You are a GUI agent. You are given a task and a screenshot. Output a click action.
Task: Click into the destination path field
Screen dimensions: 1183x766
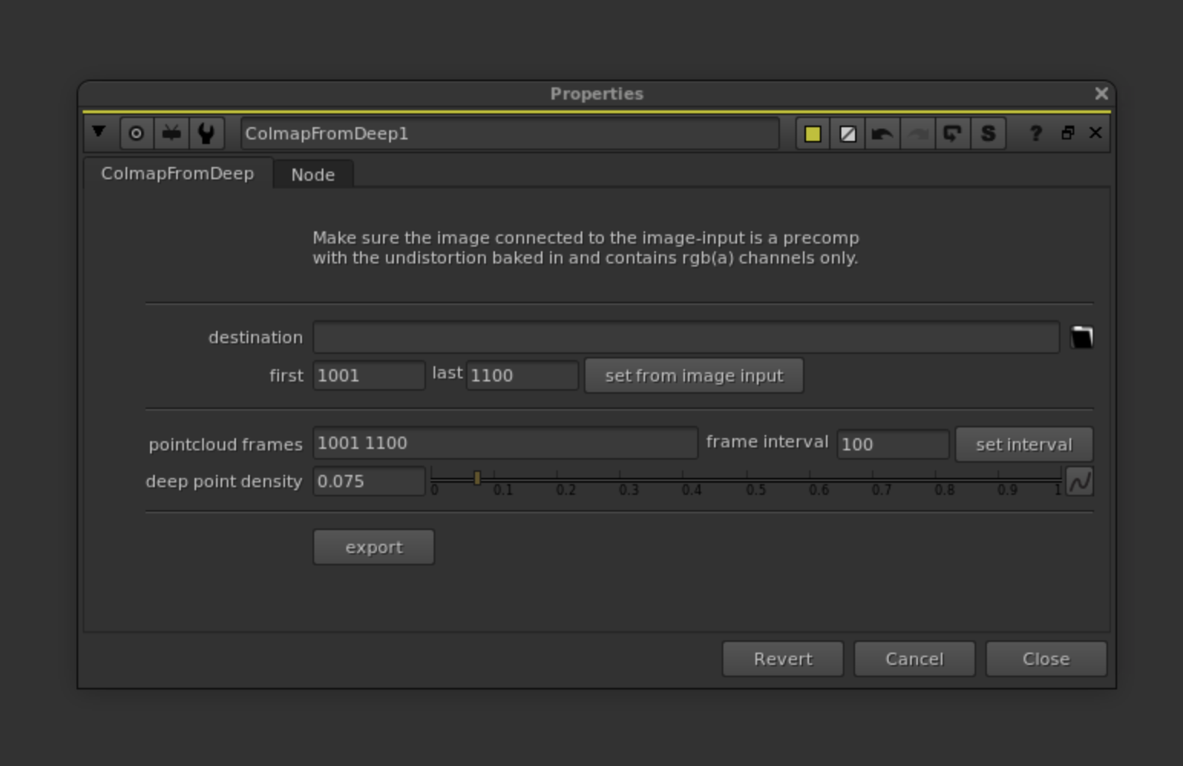click(x=686, y=337)
